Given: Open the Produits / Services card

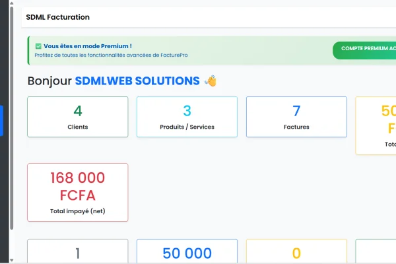Looking at the screenshot, I should point(187,117).
